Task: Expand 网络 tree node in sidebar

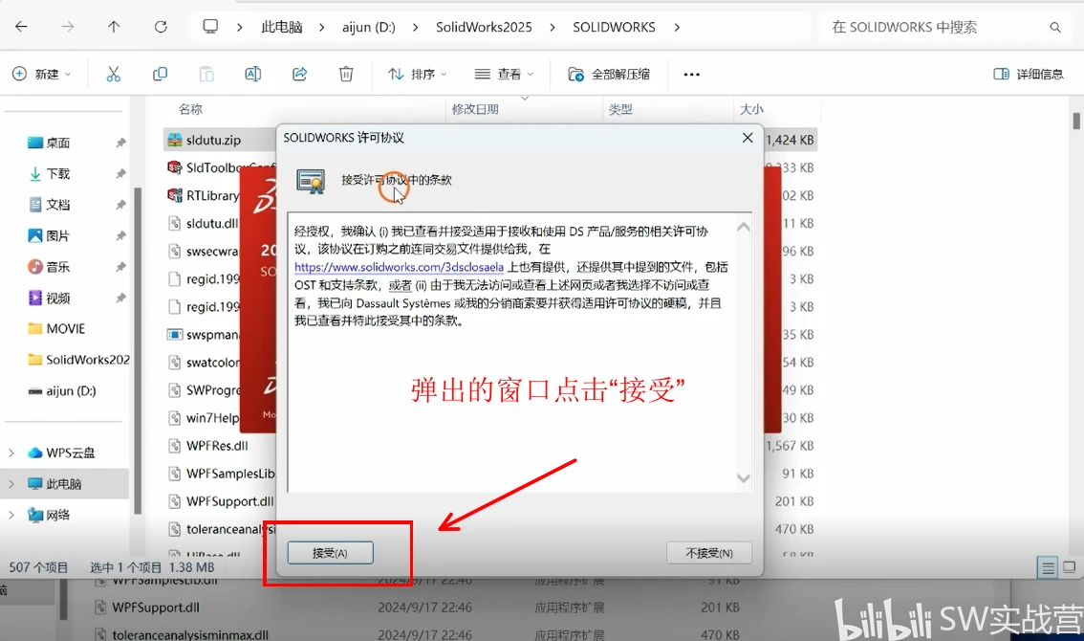Action: (11, 515)
